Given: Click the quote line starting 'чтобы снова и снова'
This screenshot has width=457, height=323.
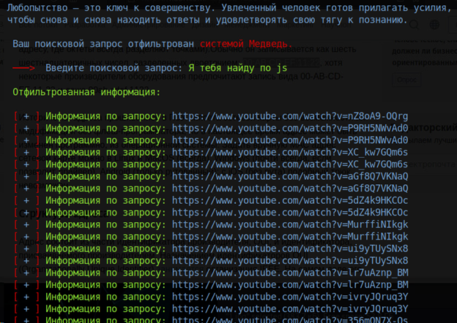Looking at the screenshot, I should (x=207, y=20).
